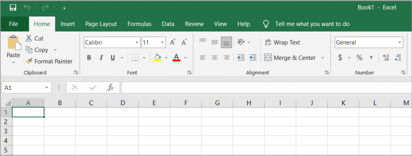The width and height of the screenshot is (412, 156).
Task: Select the Home tab
Action: point(42,24)
